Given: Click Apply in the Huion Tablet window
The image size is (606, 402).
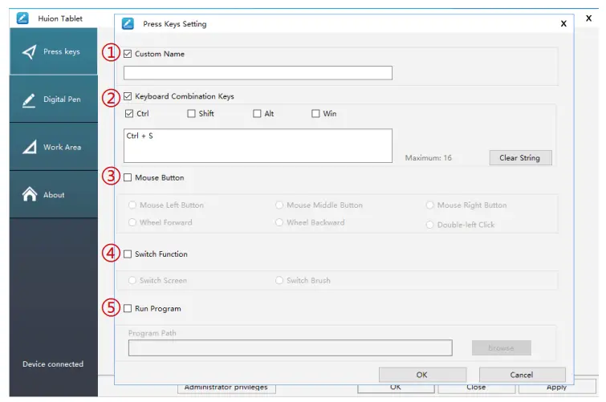Looking at the screenshot, I should click(556, 388).
